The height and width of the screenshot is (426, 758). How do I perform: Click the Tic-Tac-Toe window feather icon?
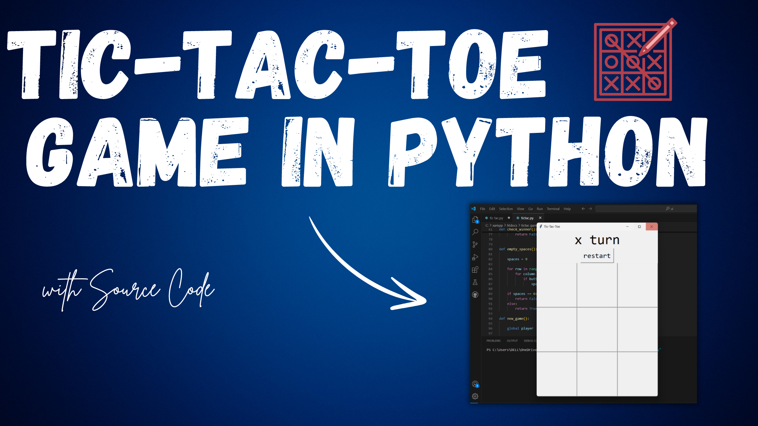pyautogui.click(x=541, y=227)
